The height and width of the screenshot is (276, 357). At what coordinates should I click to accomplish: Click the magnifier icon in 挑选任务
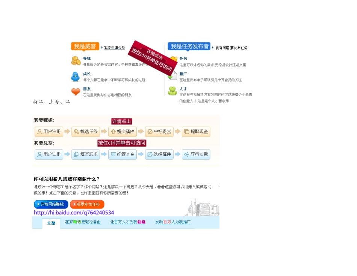click(x=76, y=131)
